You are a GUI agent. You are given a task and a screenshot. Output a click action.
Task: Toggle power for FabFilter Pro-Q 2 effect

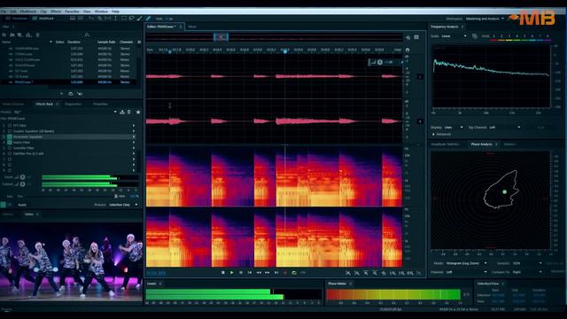pos(10,153)
